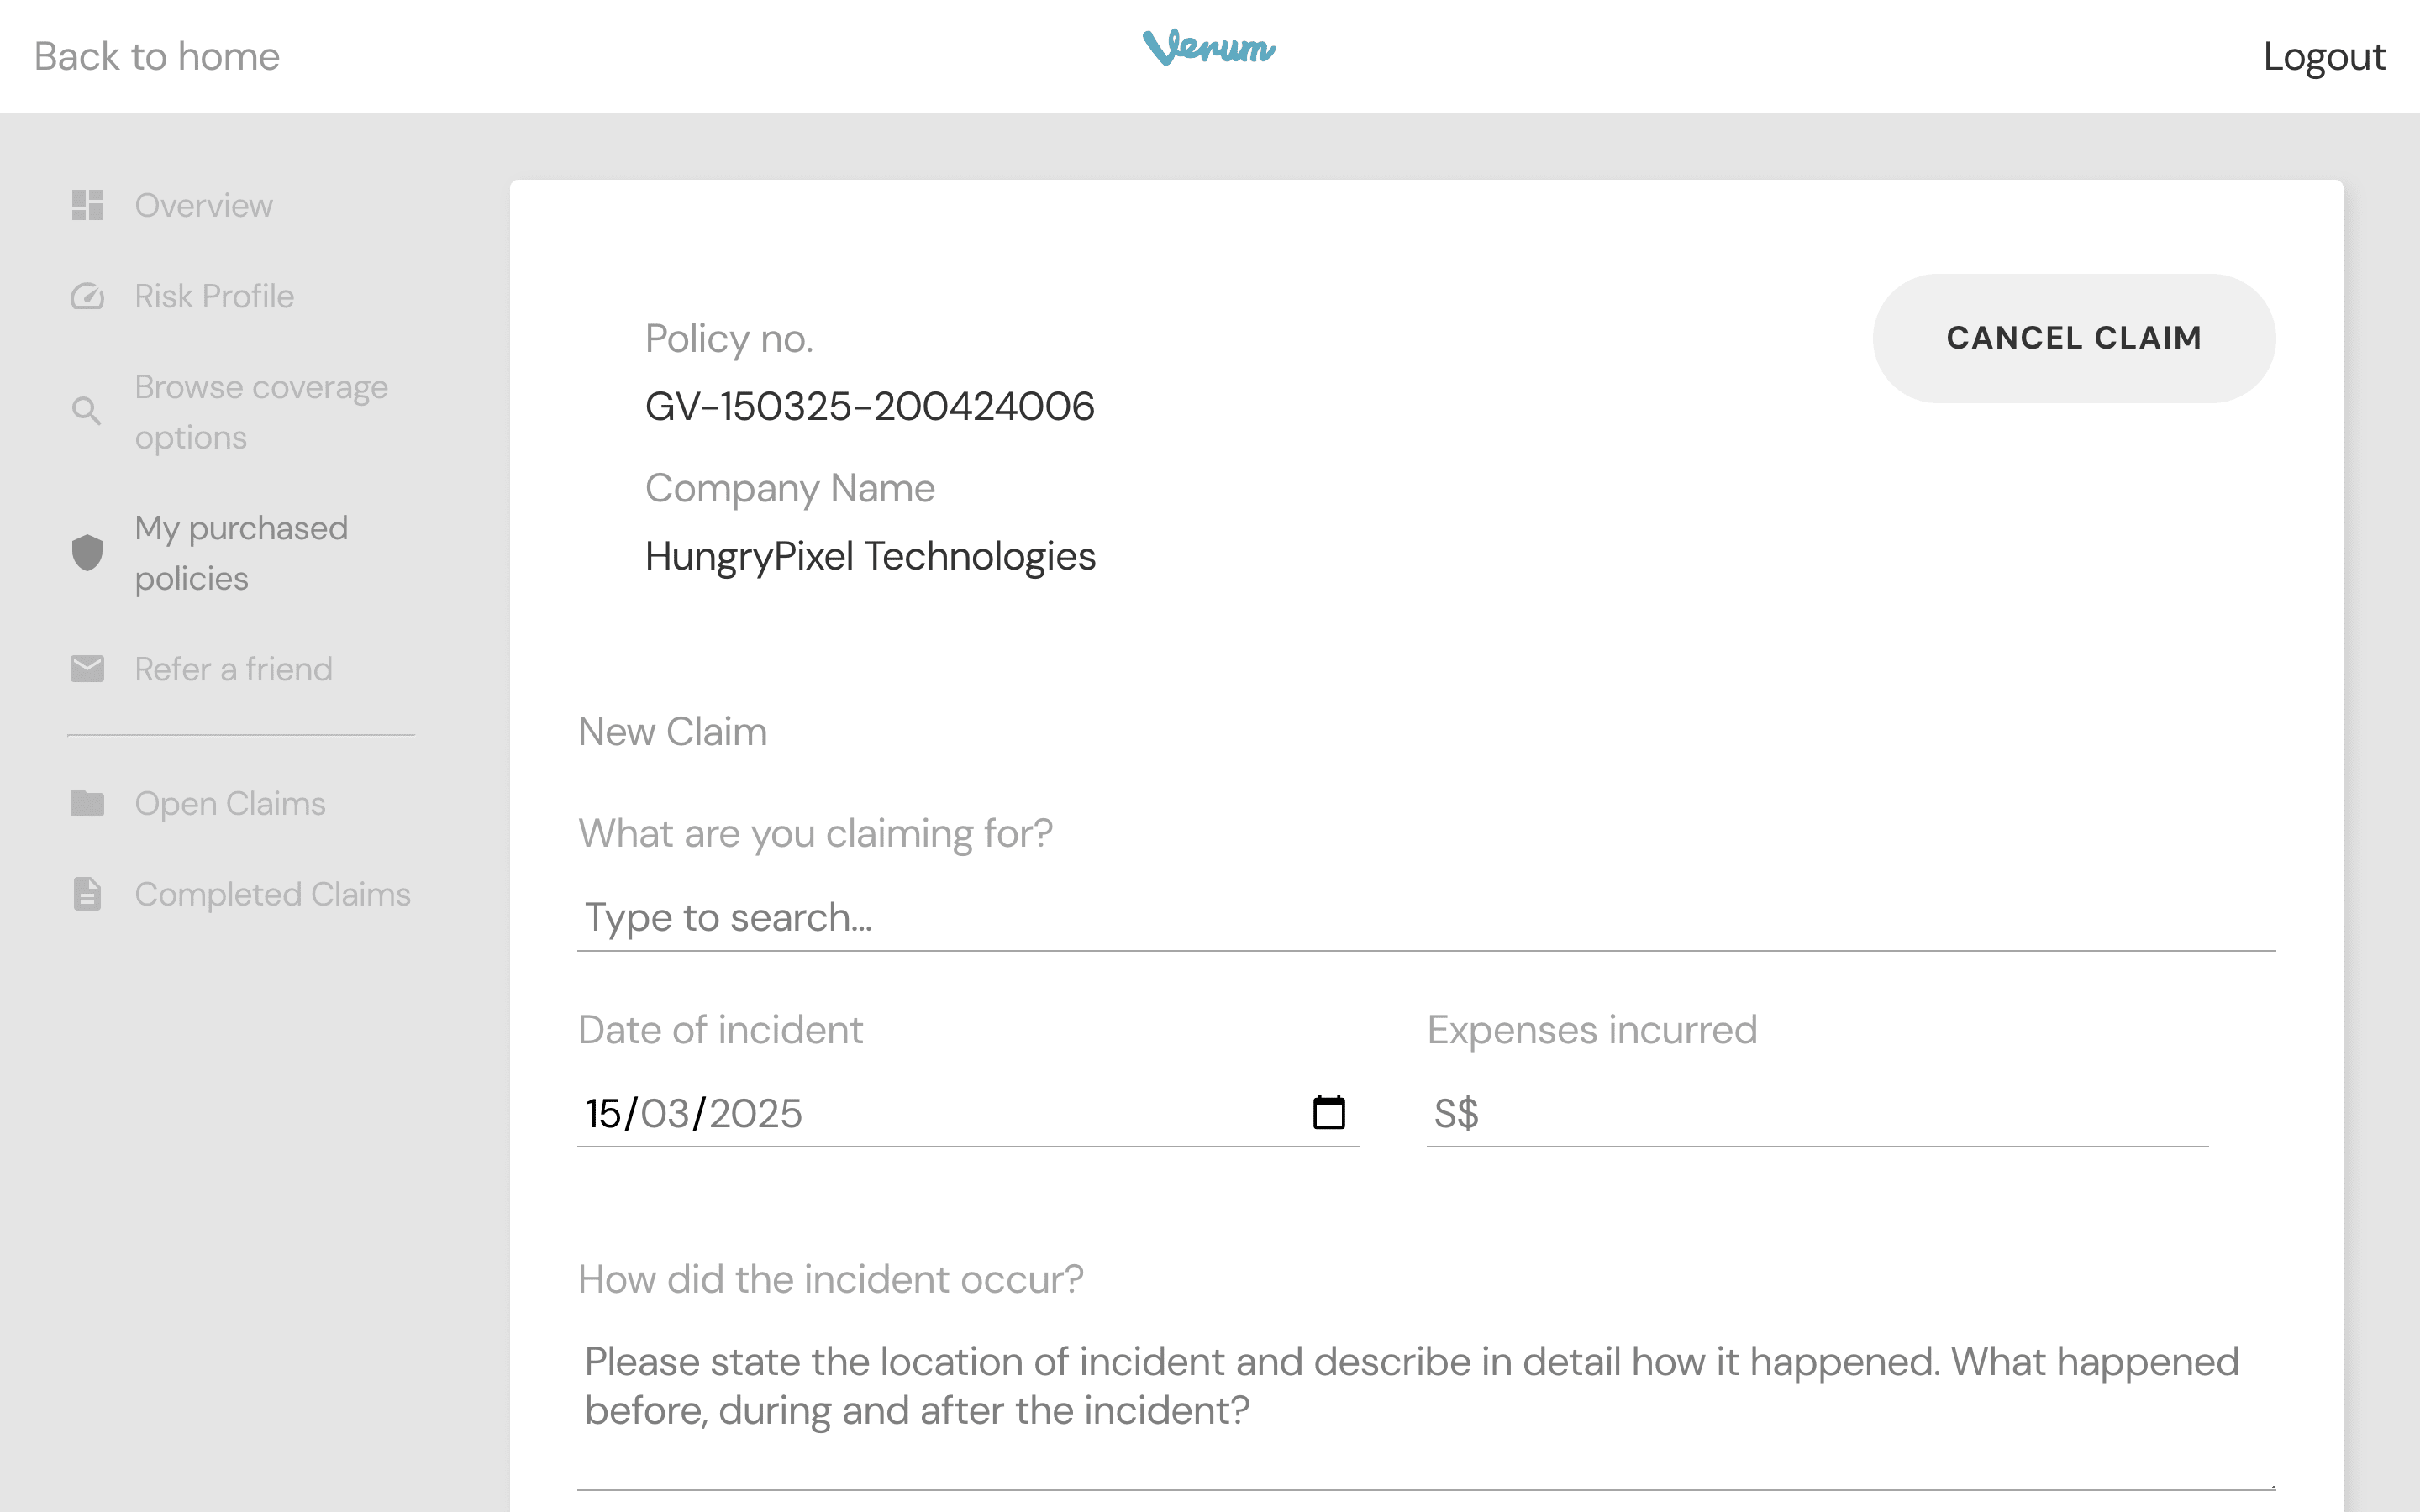Open Completed Claims from sidebar
The height and width of the screenshot is (1512, 2420).
(x=272, y=894)
